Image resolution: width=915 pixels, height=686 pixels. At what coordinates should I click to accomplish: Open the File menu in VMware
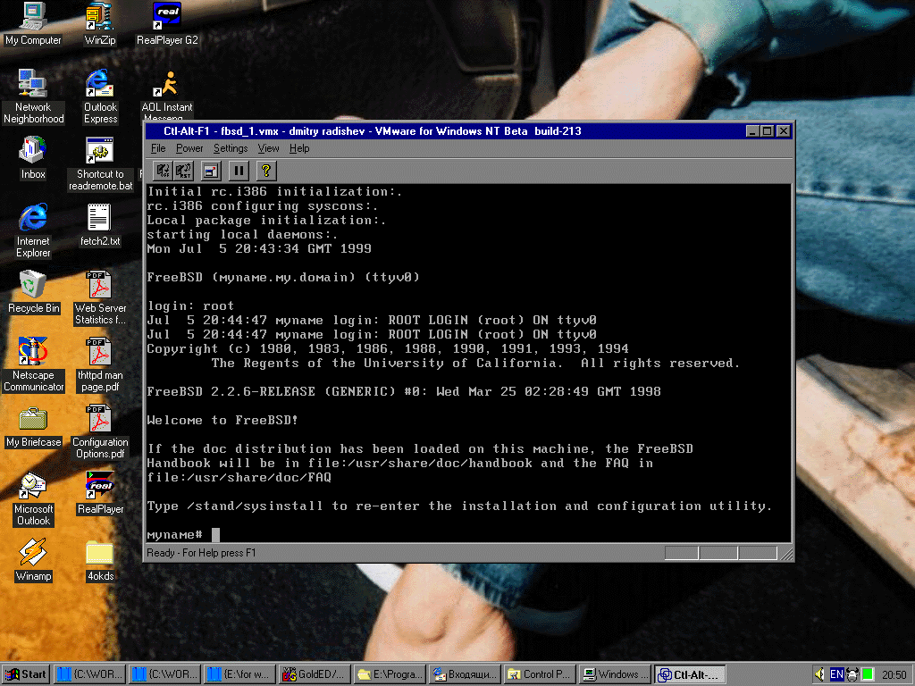tap(158, 149)
